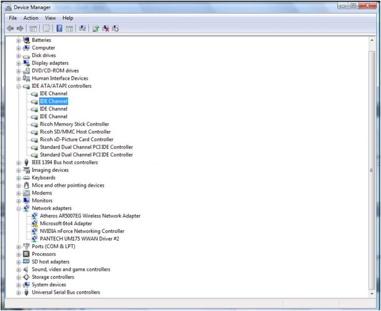The image size is (381, 311).
Task: Click the Update Driver Software toolbar icon
Action: tap(96, 29)
